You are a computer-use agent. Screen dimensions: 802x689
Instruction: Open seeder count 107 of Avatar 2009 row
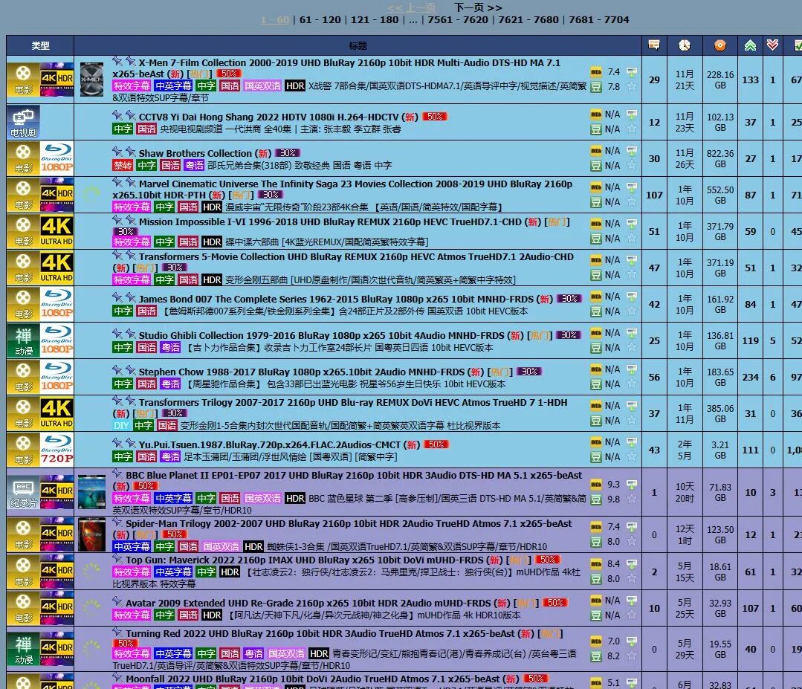[x=750, y=608]
